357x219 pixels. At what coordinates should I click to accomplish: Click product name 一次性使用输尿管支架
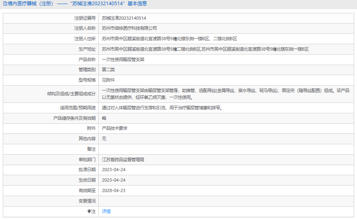pyautogui.click(x=123, y=60)
